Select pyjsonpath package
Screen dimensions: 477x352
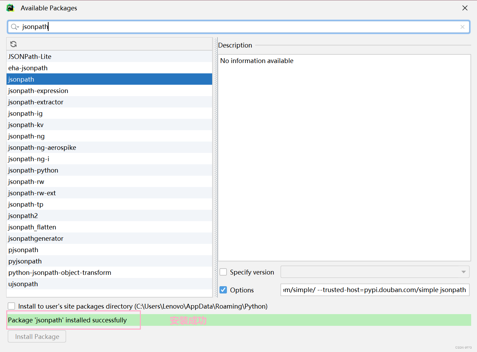click(109, 261)
